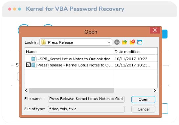Image resolution: width=179 pixels, height=125 pixels.
Task: Click the Cancel button
Action: (143, 109)
